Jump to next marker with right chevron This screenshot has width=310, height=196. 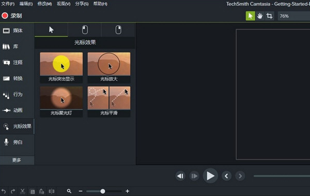[x=240, y=176]
